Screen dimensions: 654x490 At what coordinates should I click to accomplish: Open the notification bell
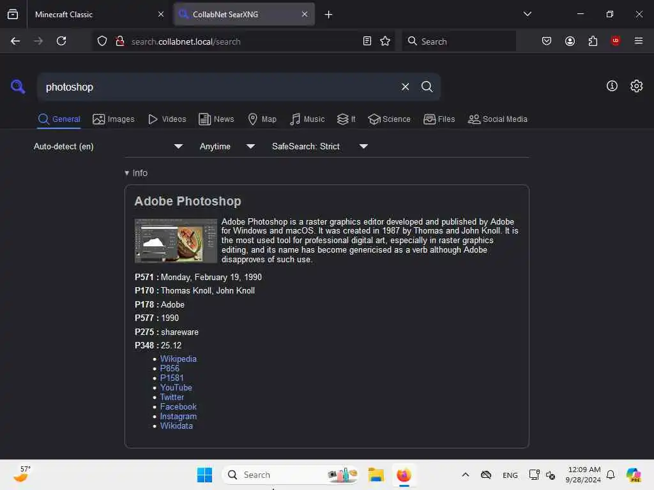(x=611, y=475)
